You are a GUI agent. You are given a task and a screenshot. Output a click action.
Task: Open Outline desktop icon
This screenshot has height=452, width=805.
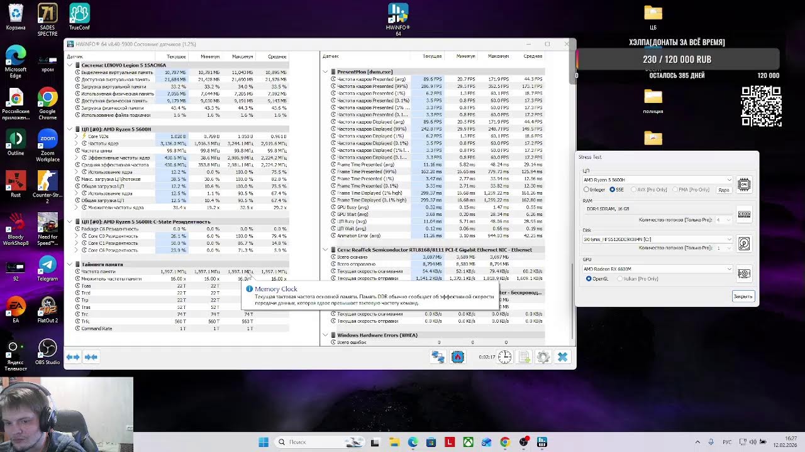coord(16,142)
